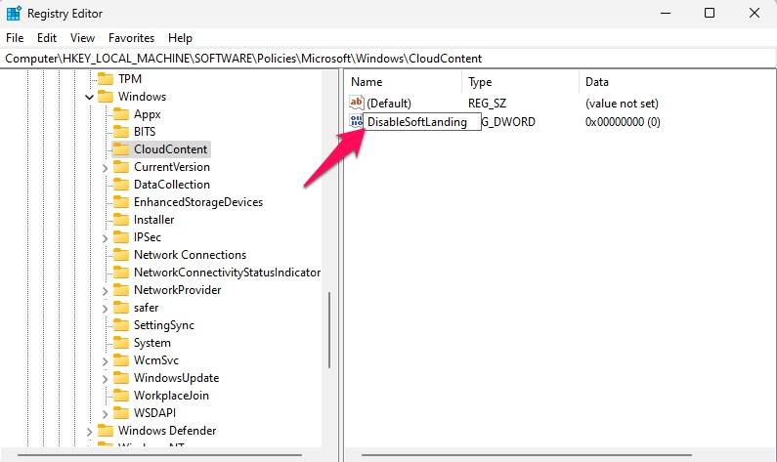Expand the WSDAPI key

pyautogui.click(x=105, y=413)
